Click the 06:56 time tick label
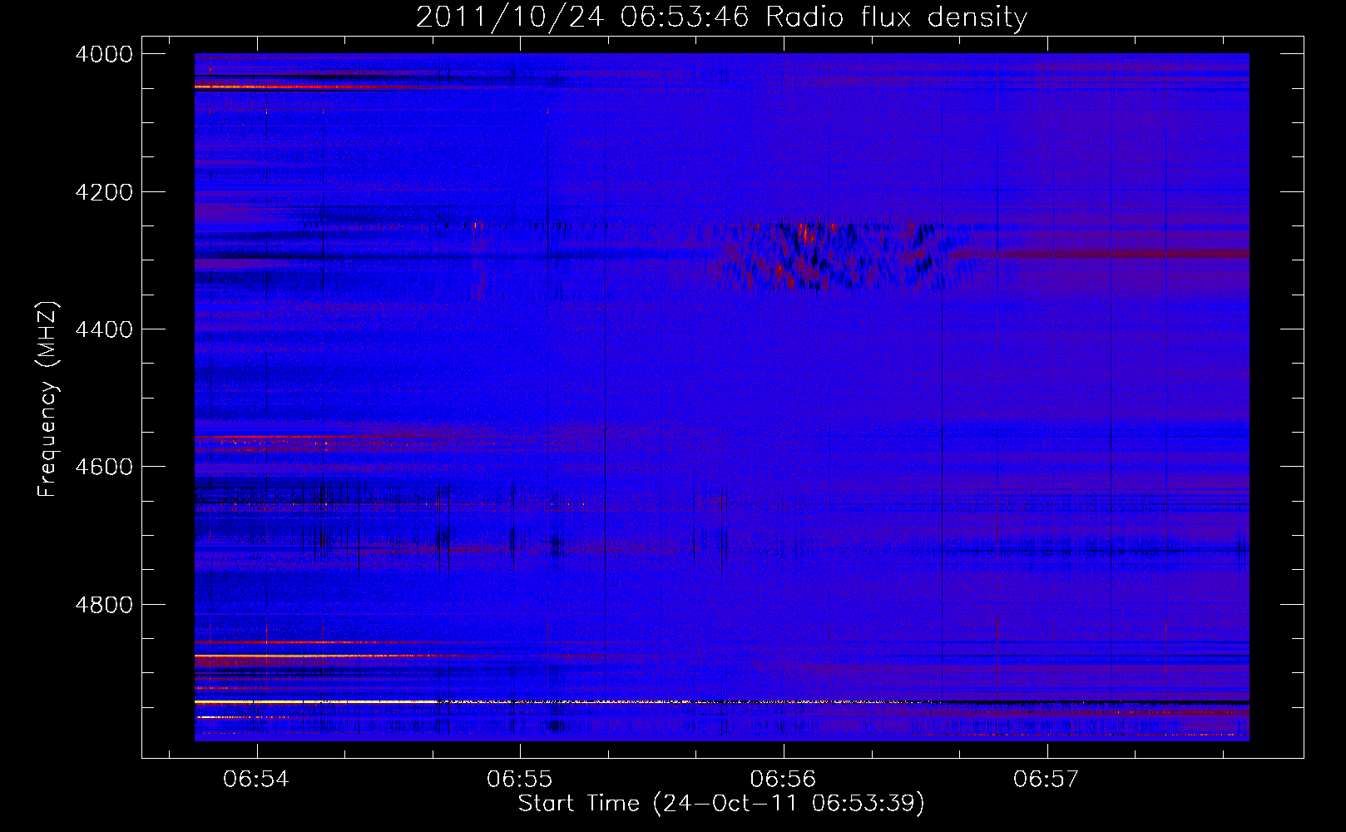The width and height of the screenshot is (1346, 832). (x=783, y=779)
